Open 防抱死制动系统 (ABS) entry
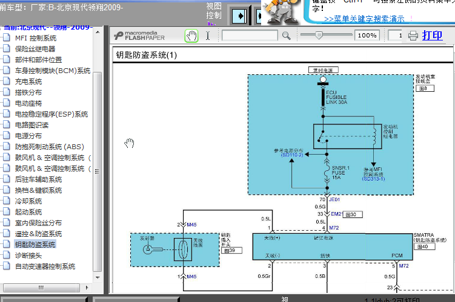 (x=49, y=147)
